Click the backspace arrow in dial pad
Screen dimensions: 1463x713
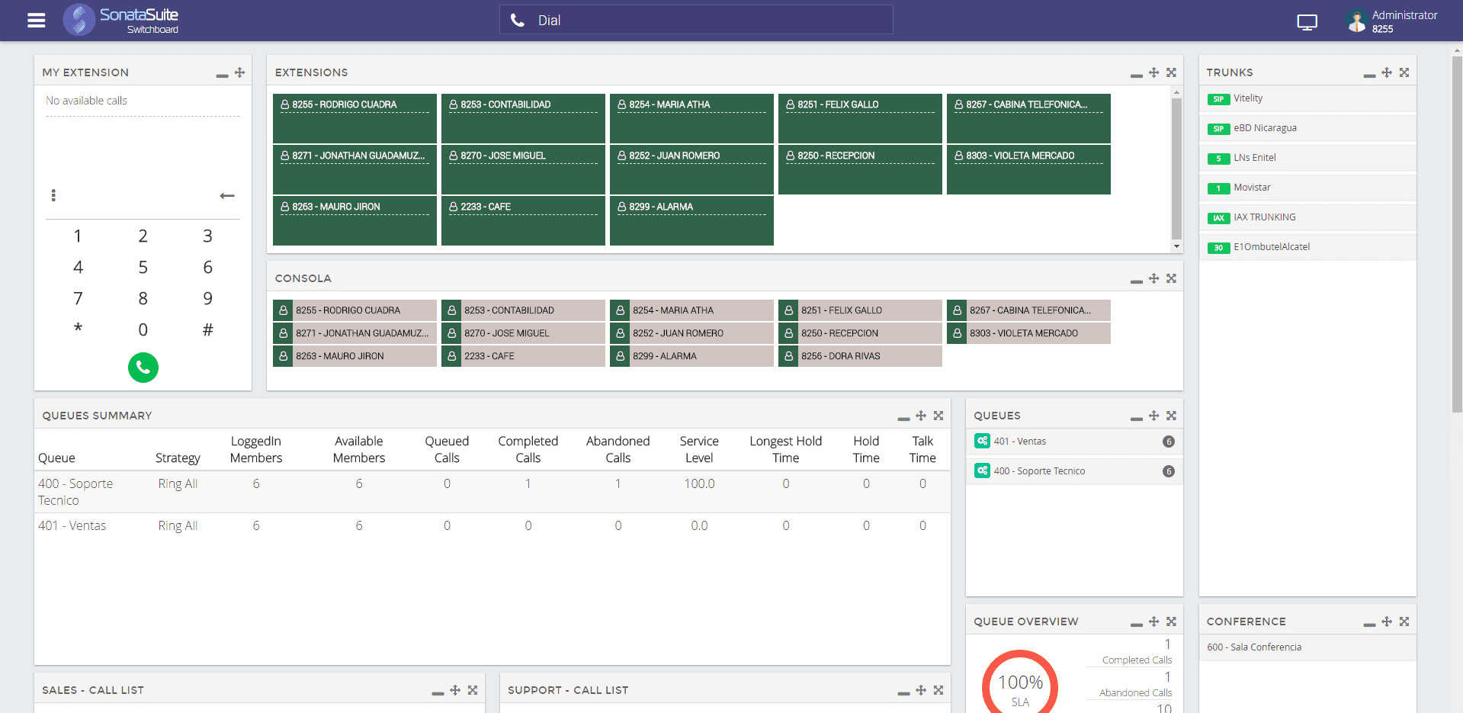pyautogui.click(x=227, y=196)
